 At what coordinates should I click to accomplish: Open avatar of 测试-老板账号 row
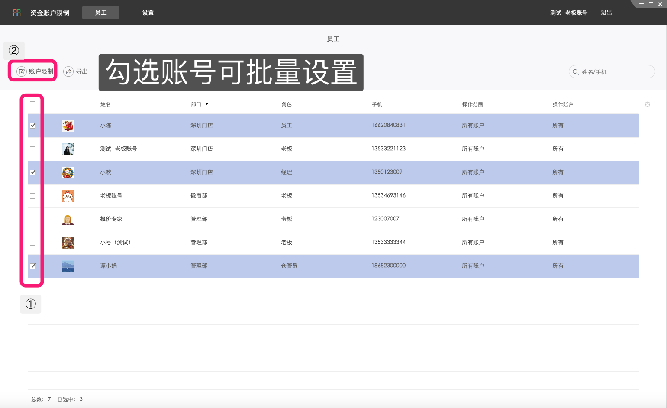pos(68,149)
